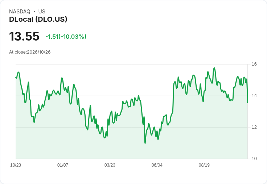The image size is (267, 184).
Task: Click the 10 price axis label
Action: tap(254, 159)
